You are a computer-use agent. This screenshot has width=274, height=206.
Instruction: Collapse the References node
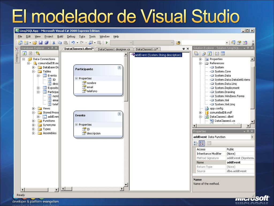[200, 63]
